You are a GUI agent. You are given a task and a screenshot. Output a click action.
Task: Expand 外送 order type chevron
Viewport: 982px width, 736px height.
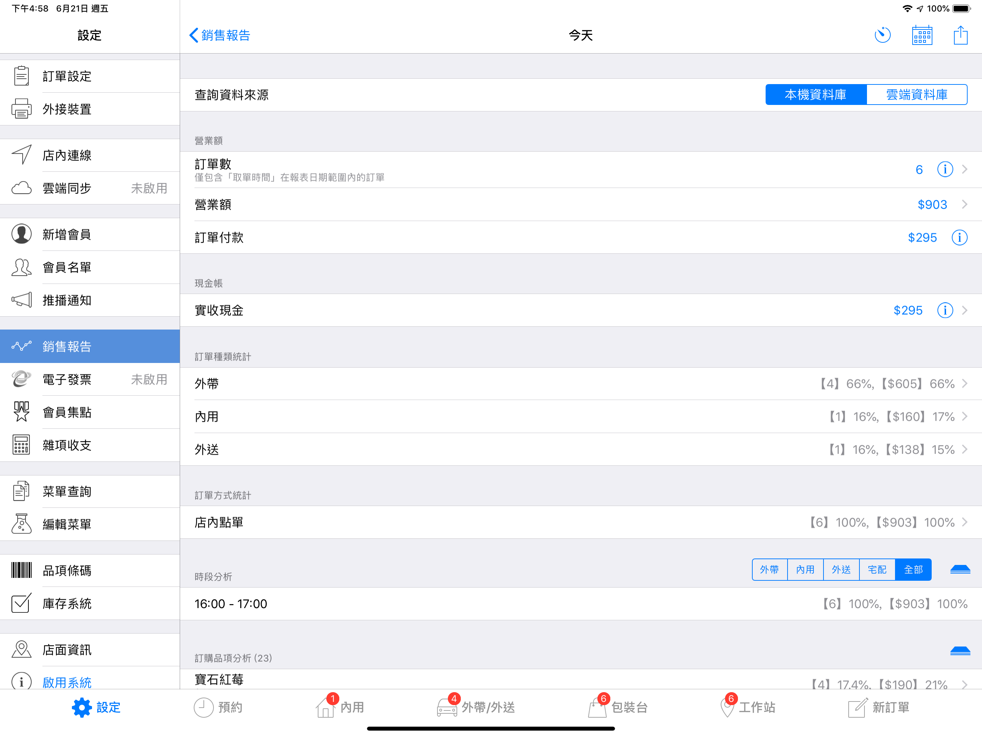965,449
